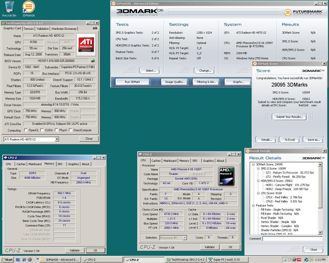Image resolution: width=329 pixels, height=263 pixels.
Task: Open the Windows Start button
Action: [7, 260]
